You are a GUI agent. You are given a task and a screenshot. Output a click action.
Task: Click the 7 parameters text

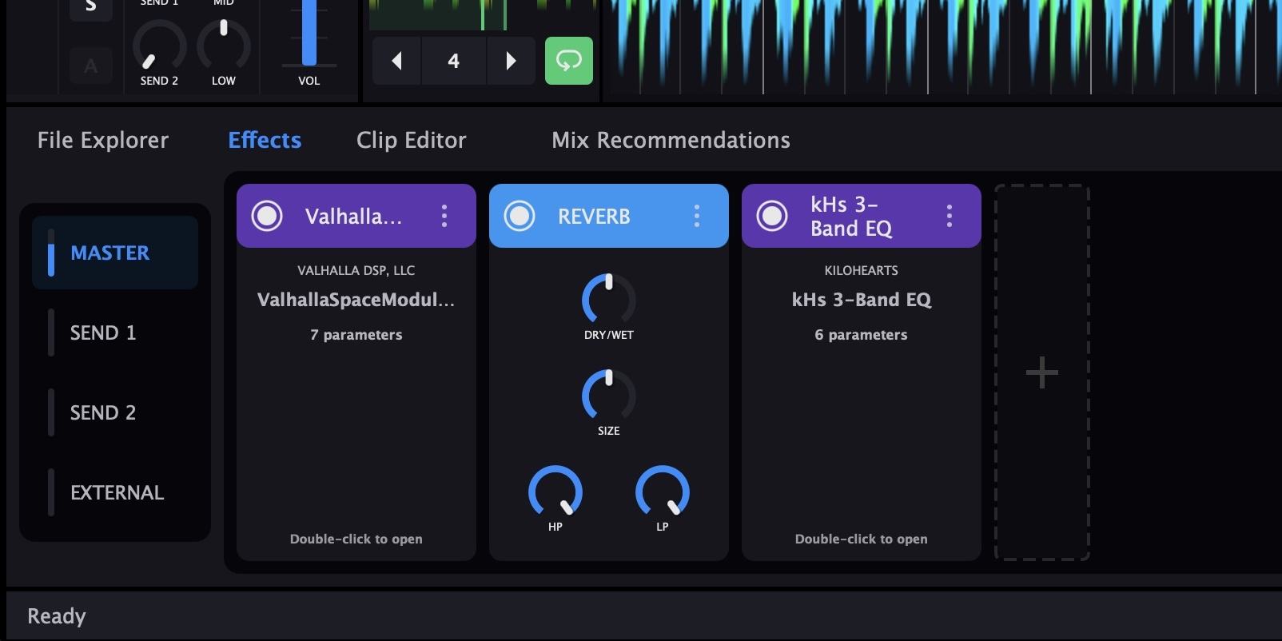tap(356, 335)
